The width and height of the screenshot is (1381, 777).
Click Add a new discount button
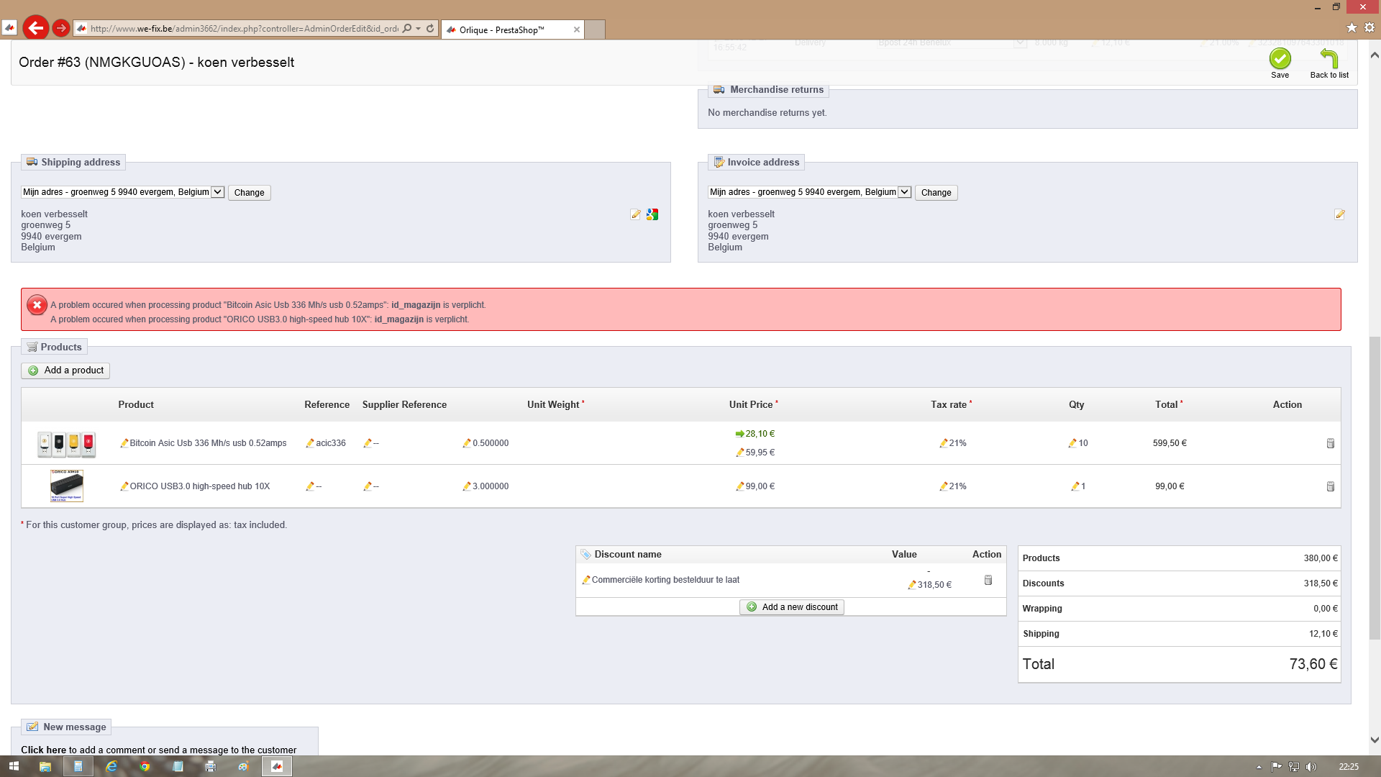[792, 607]
